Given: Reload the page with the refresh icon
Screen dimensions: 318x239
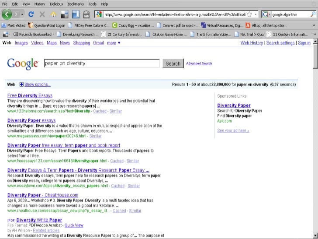Looking at the screenshot, I should pos(31,14).
